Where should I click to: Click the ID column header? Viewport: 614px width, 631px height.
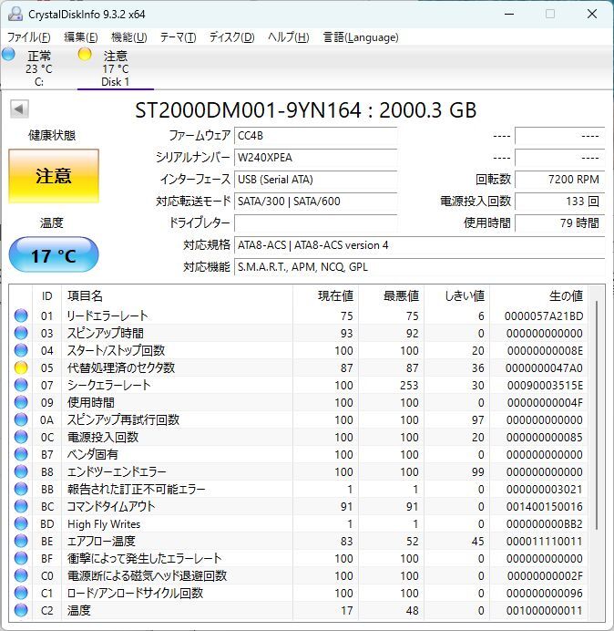[x=47, y=295]
